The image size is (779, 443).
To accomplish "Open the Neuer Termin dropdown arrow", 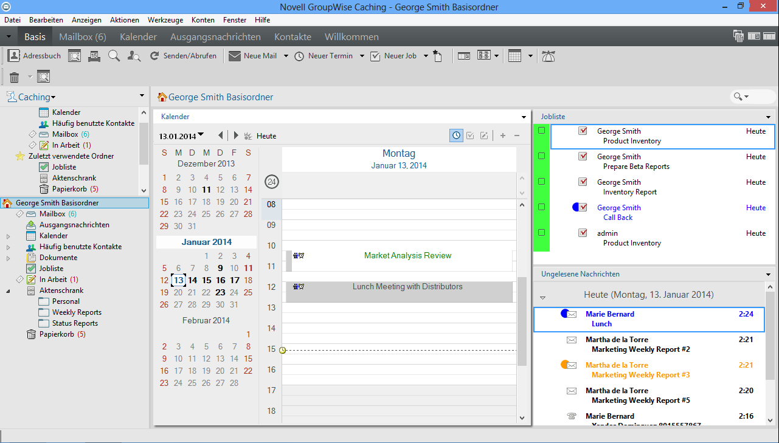I will (362, 56).
